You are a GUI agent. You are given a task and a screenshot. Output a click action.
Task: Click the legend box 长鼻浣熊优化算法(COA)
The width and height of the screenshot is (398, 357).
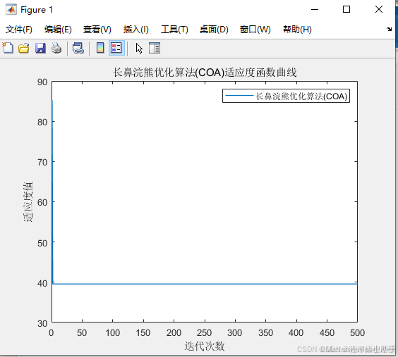pyautogui.click(x=286, y=96)
